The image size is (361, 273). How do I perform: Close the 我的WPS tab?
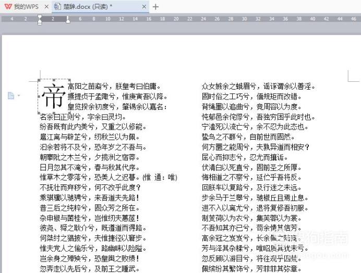pyautogui.click(x=46, y=7)
